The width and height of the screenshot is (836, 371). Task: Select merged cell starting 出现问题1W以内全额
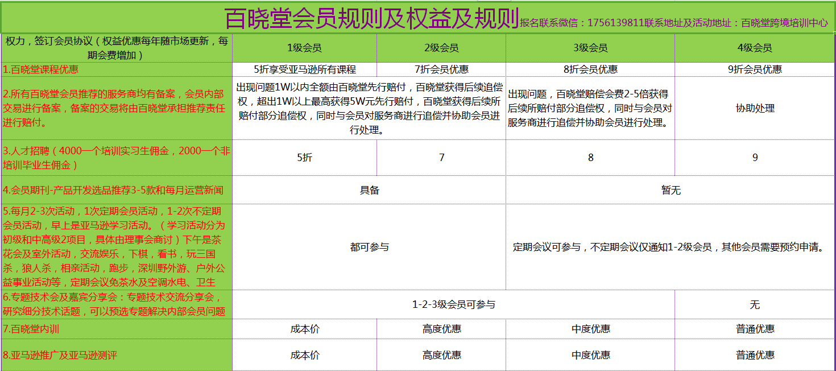click(x=369, y=108)
